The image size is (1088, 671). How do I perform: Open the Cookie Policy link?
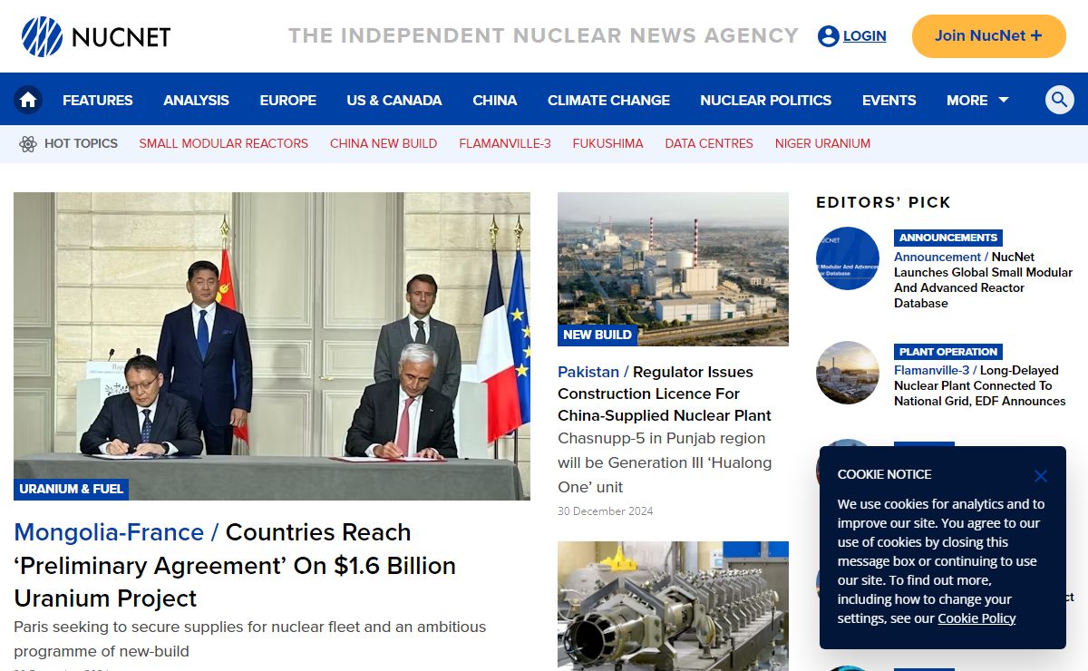coord(976,618)
